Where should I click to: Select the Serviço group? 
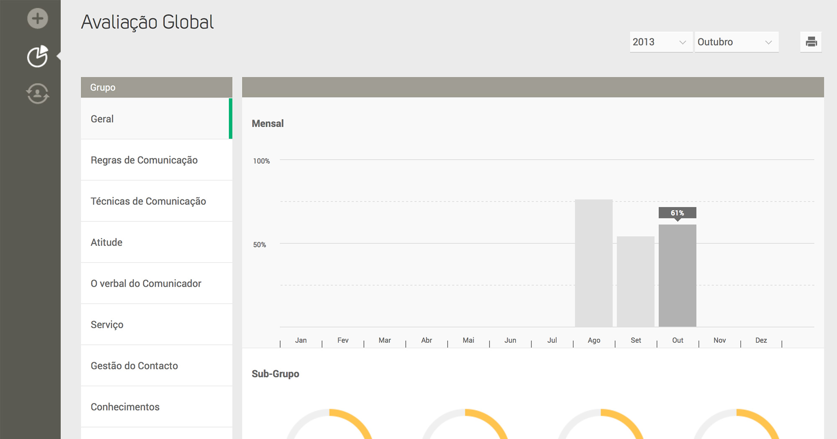point(157,324)
